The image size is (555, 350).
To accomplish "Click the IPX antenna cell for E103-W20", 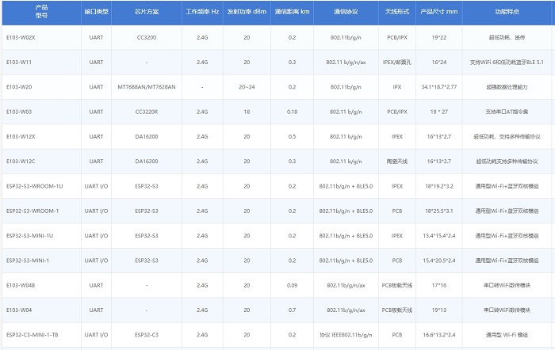I will (x=397, y=87).
